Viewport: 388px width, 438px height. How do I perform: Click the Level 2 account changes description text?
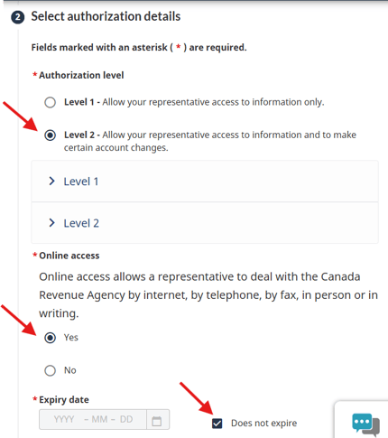(210, 141)
